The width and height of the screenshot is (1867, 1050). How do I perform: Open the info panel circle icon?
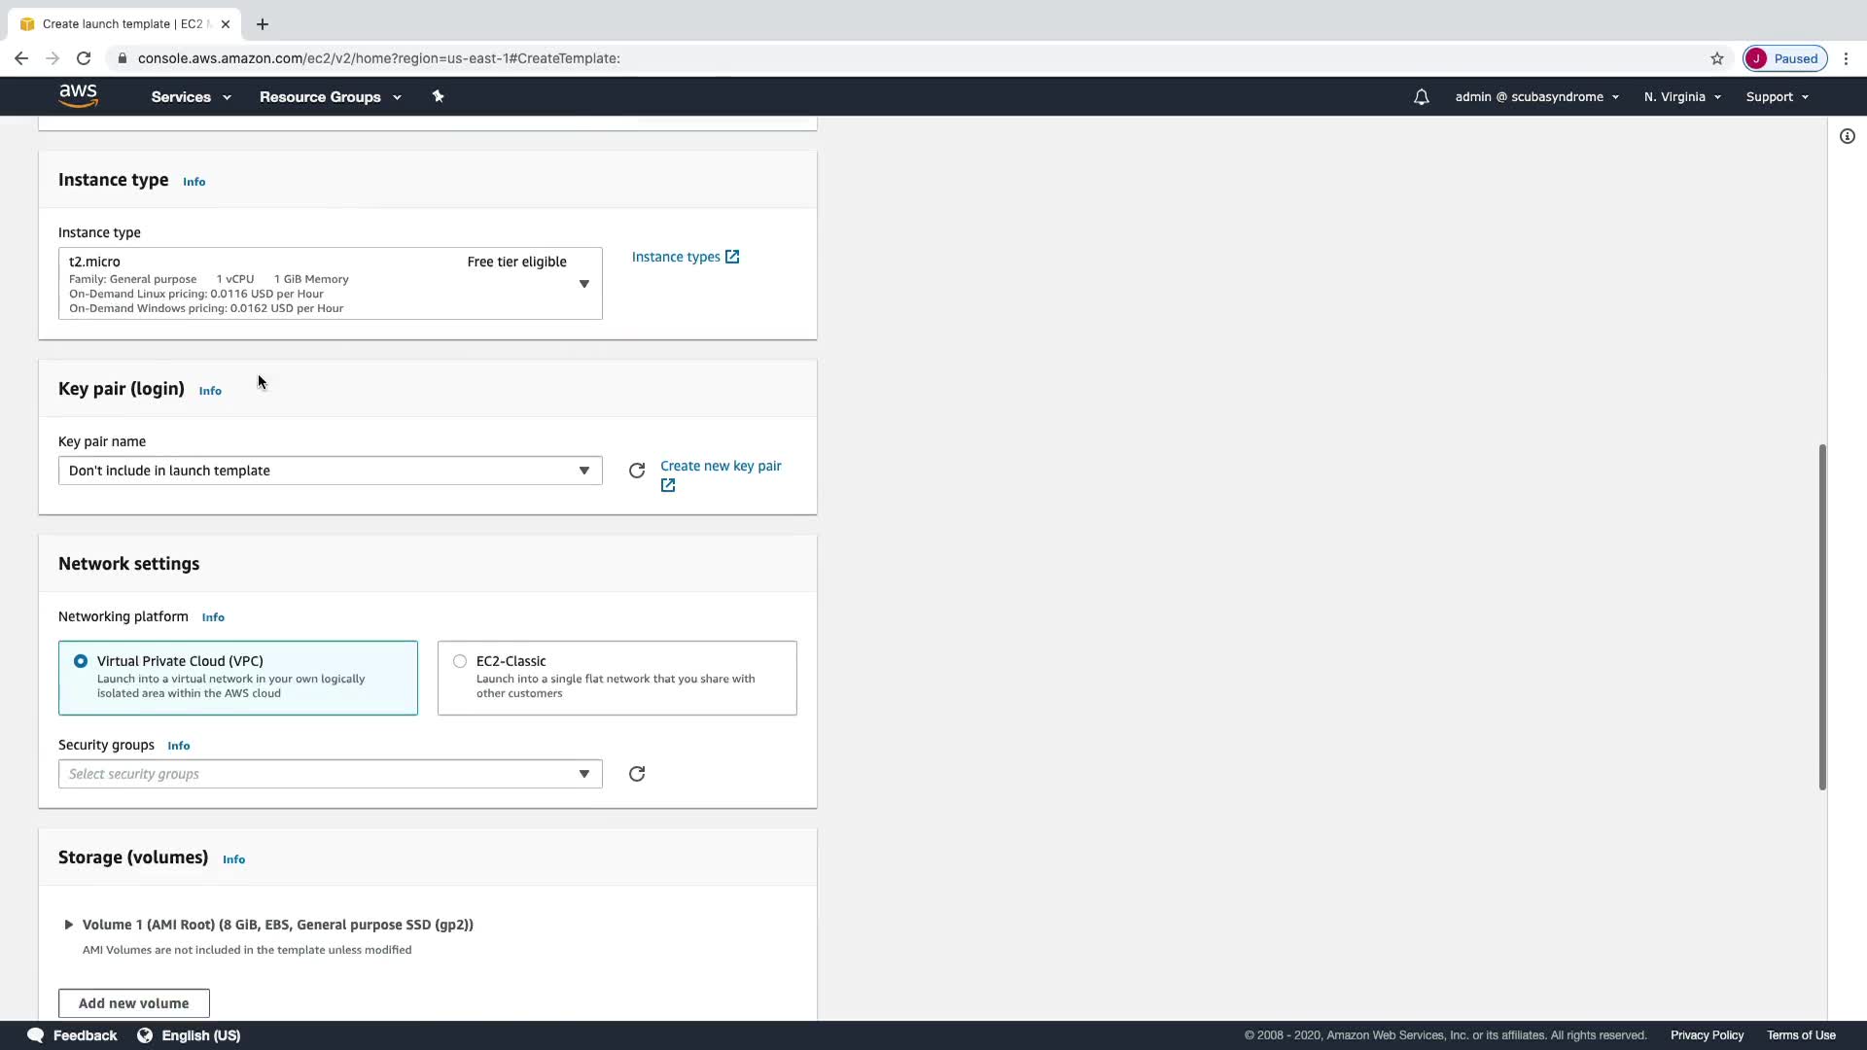coord(1847,136)
